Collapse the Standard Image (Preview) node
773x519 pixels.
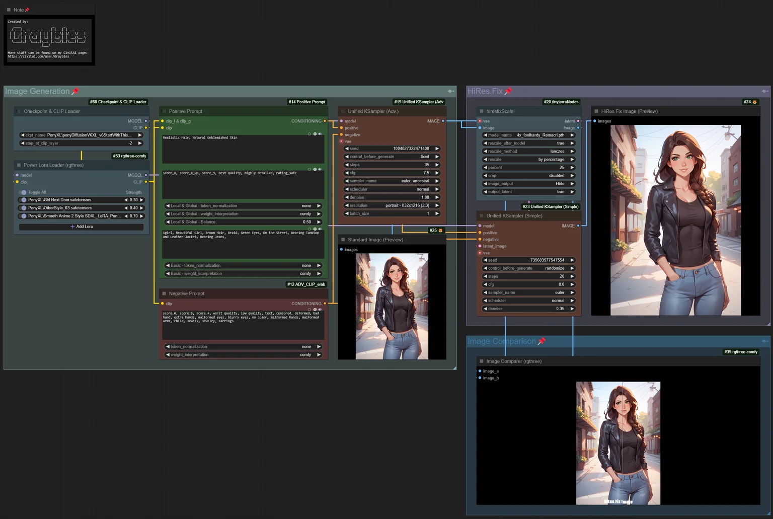click(x=343, y=240)
